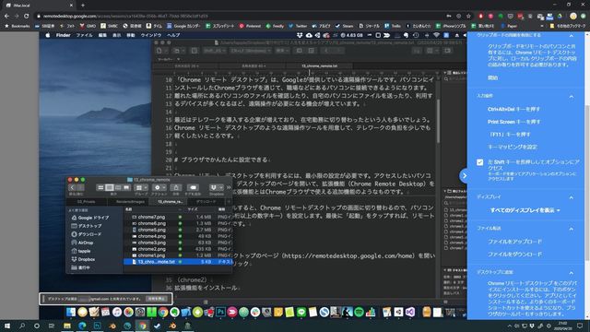Click Windows Start button

pyautogui.click(x=6, y=326)
